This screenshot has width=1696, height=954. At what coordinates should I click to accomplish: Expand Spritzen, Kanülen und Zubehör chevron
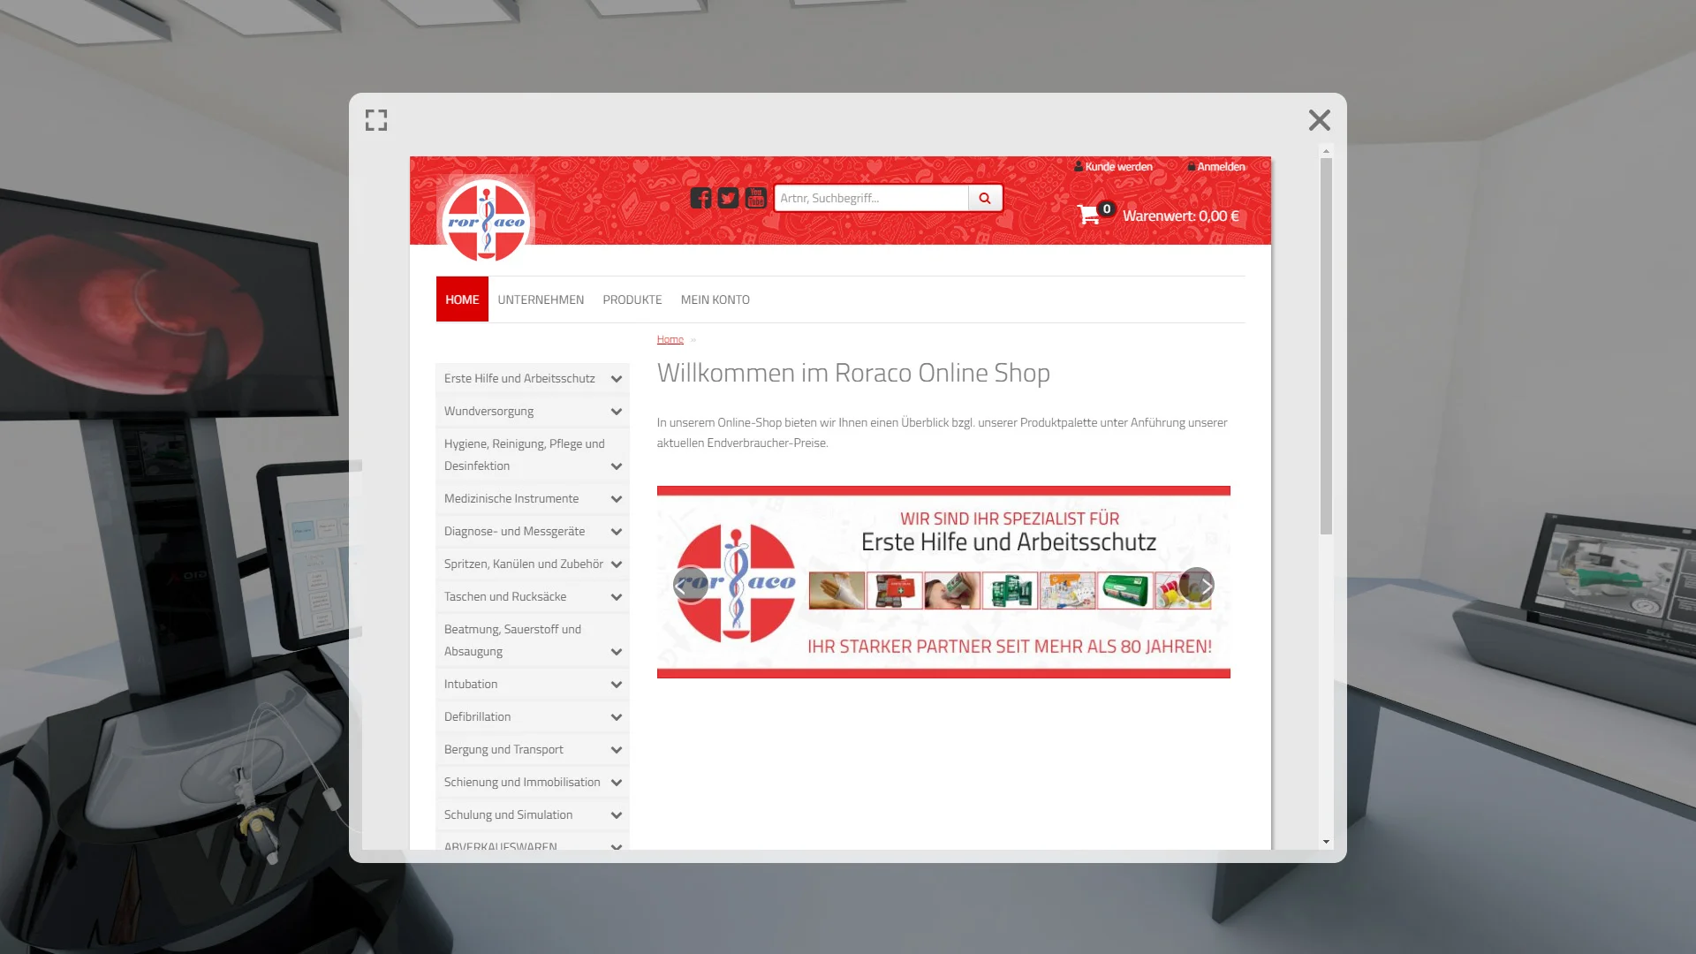(617, 564)
